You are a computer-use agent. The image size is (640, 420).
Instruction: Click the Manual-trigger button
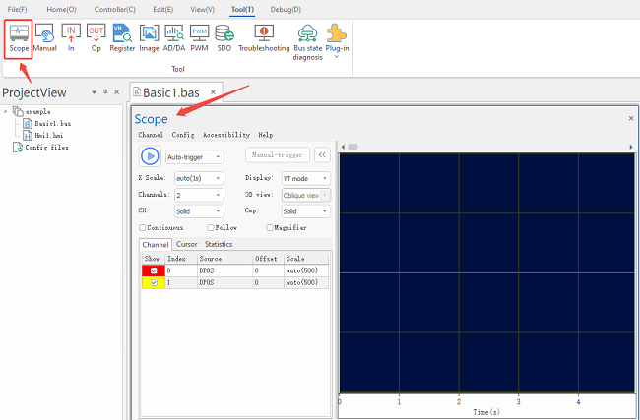(x=277, y=155)
